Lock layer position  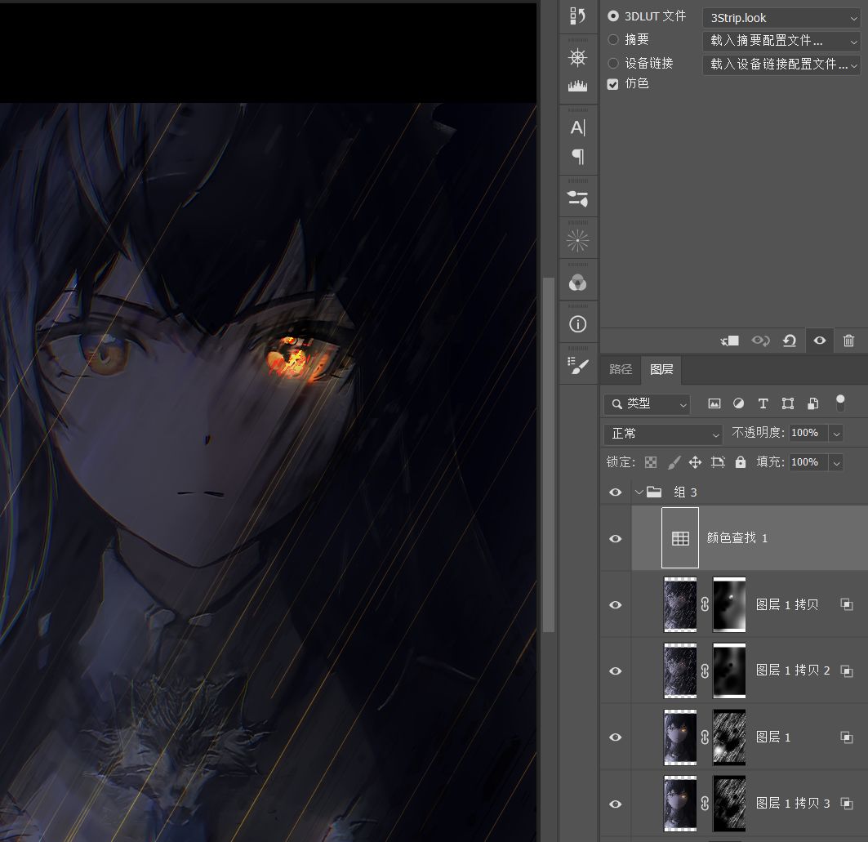(x=695, y=462)
